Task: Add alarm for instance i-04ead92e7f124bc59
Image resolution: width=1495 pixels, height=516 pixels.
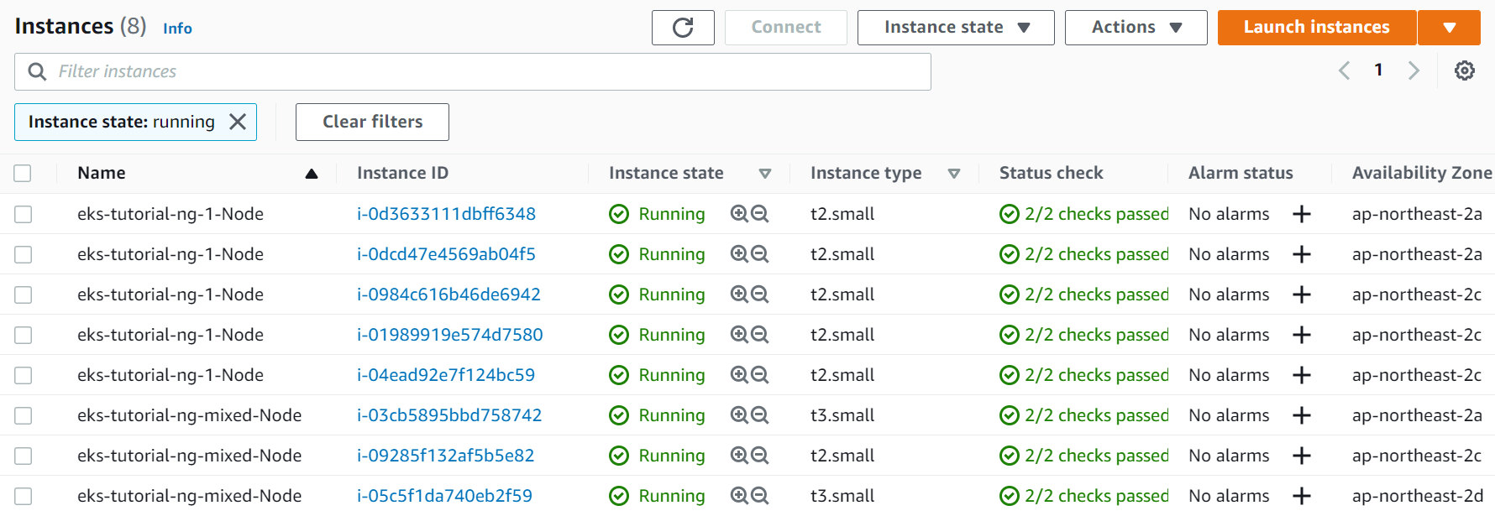Action: point(1302,375)
